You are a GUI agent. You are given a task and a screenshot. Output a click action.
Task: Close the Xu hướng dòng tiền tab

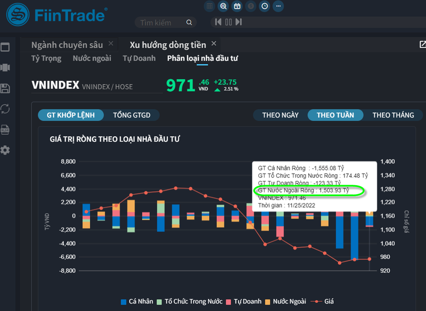214,44
